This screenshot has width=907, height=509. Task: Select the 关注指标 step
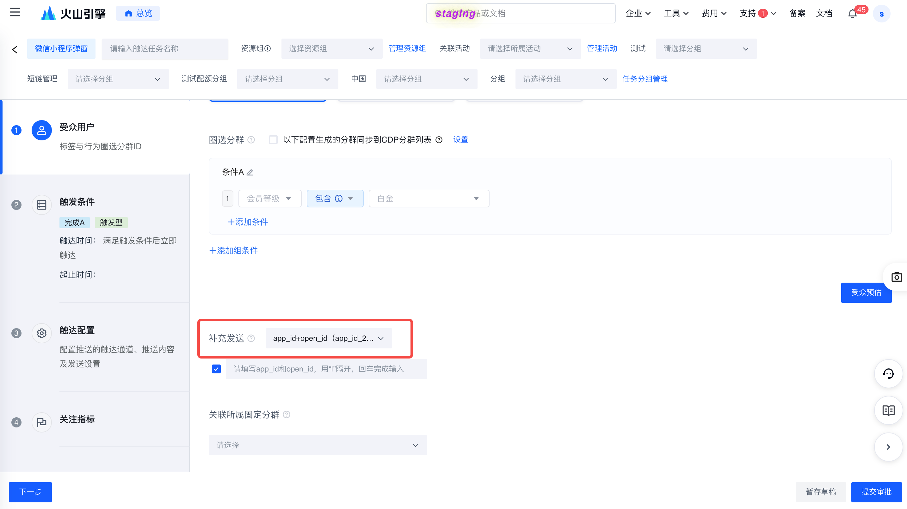pos(77,419)
